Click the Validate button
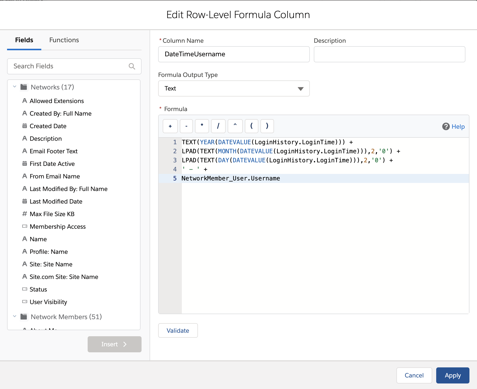 [178, 331]
